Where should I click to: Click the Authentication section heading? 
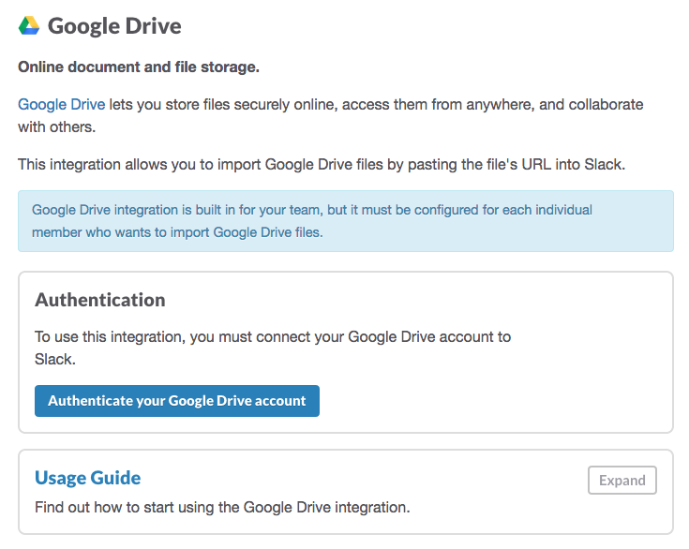point(99,300)
